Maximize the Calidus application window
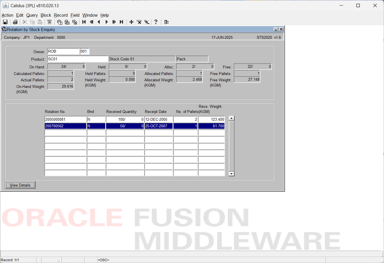The image size is (384, 263). pos(358,5)
